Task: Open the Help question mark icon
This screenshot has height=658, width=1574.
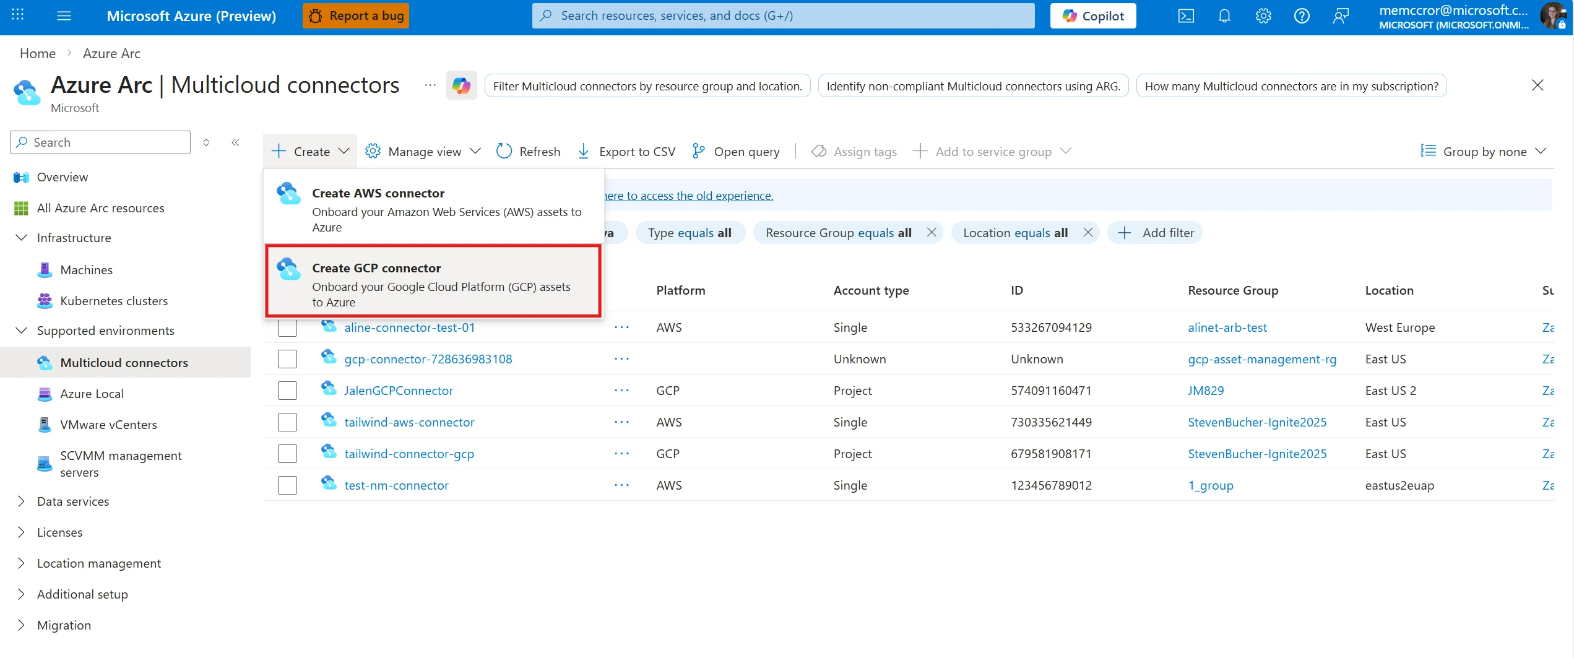Action: coord(1301,16)
